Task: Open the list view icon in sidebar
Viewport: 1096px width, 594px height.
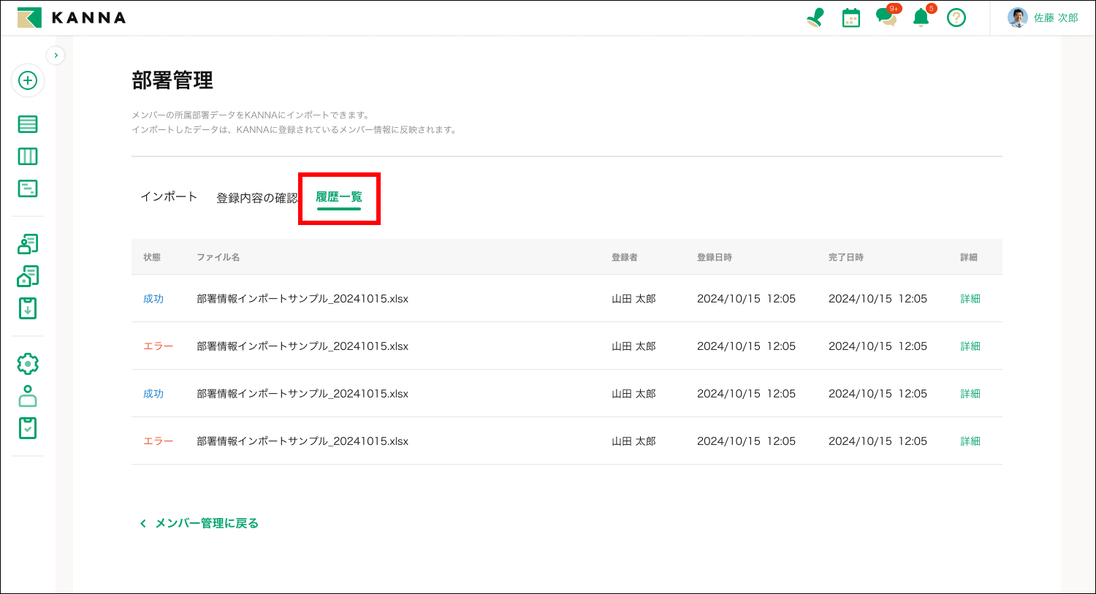Action: (28, 124)
